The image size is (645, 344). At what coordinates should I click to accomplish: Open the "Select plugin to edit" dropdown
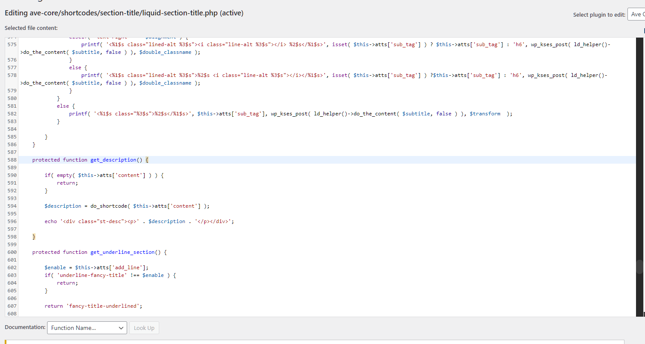tap(636, 15)
